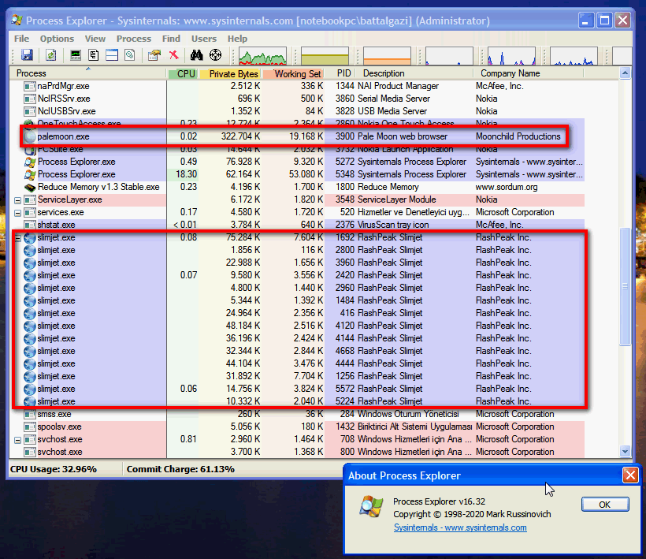The height and width of the screenshot is (559, 646).
Task: Select slimjet.exe row with PID 5572
Action: 297,389
